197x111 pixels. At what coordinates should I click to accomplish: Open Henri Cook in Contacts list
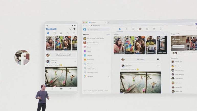[177, 92]
